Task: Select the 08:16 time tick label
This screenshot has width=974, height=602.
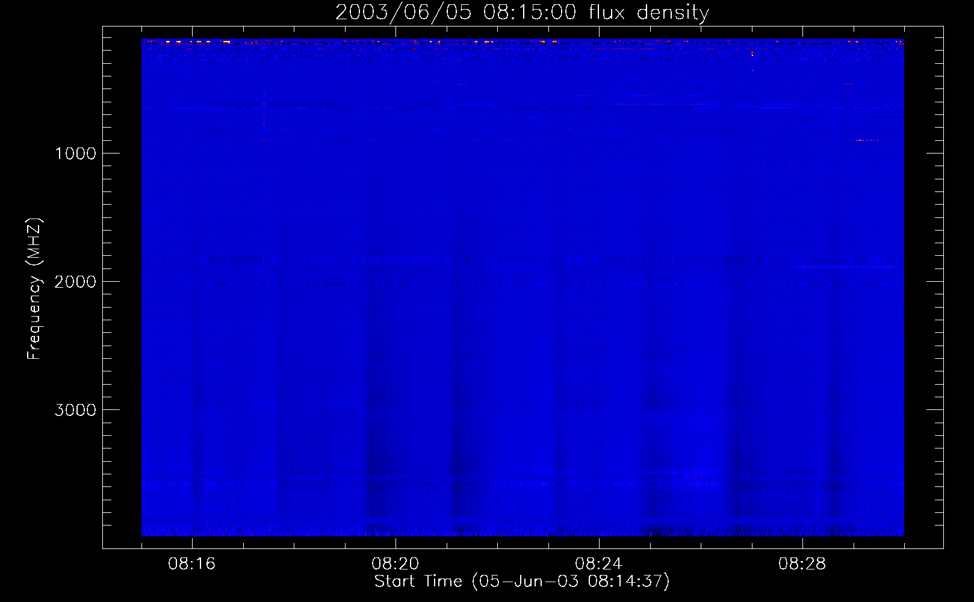Action: [191, 564]
